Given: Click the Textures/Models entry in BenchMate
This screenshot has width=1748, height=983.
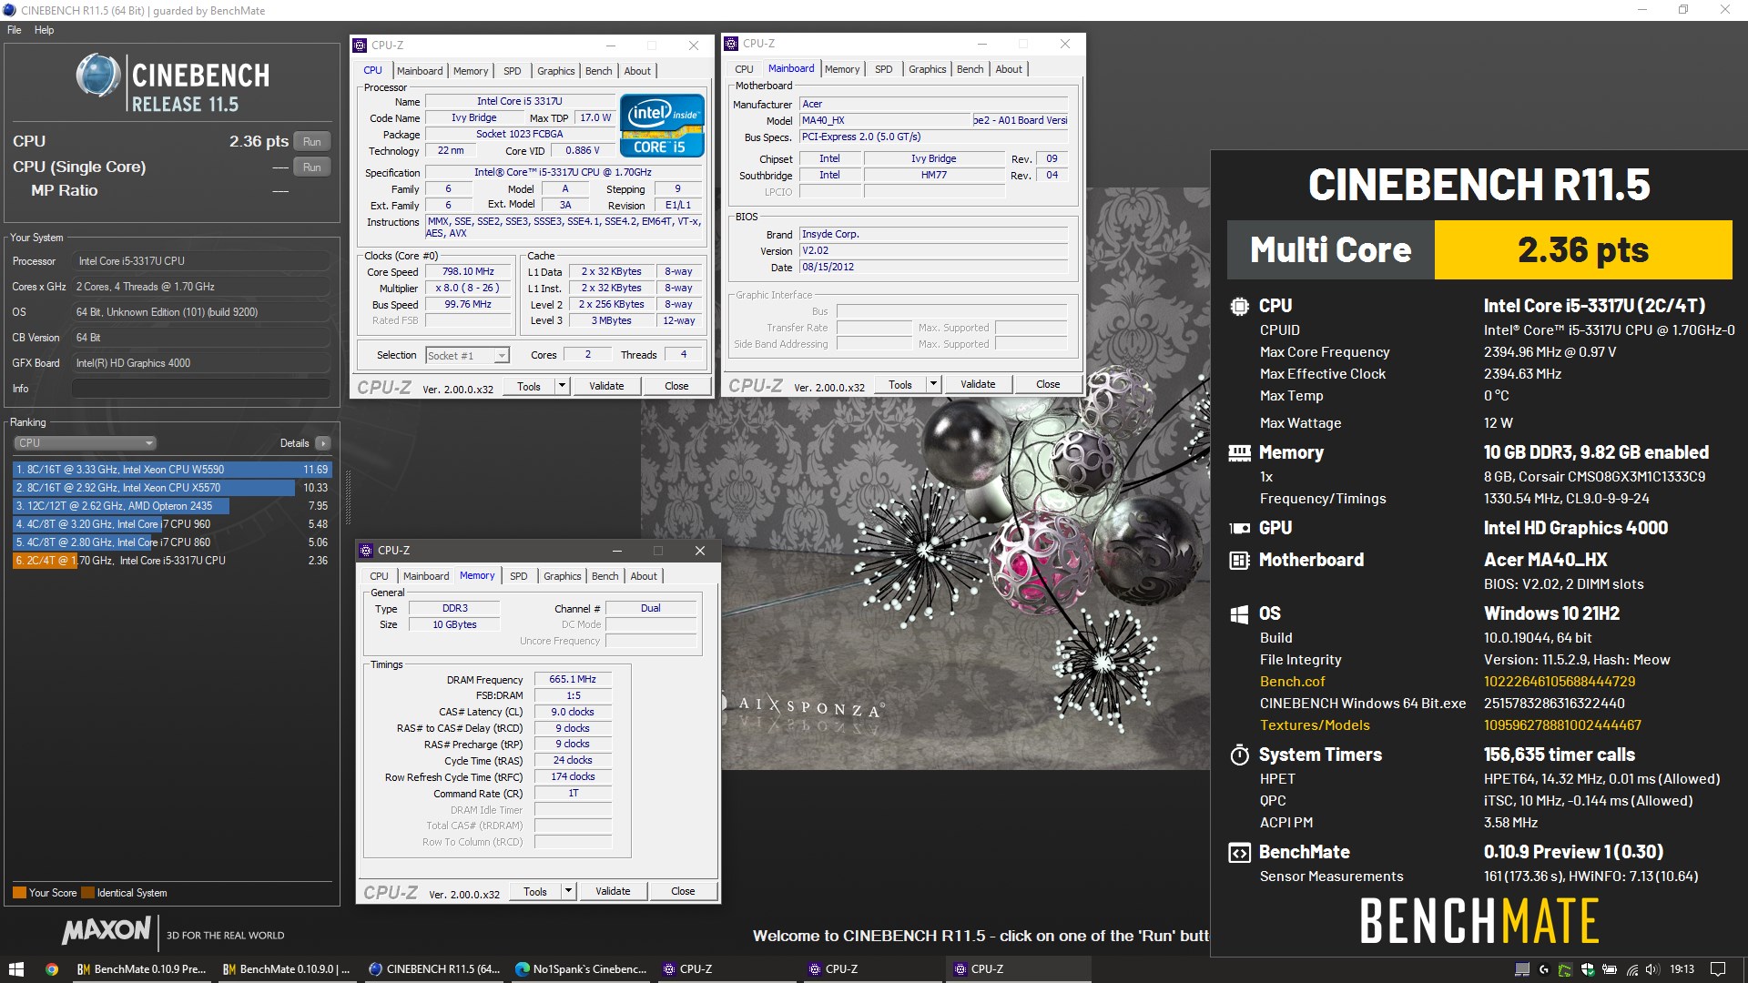Looking at the screenshot, I should [1315, 725].
